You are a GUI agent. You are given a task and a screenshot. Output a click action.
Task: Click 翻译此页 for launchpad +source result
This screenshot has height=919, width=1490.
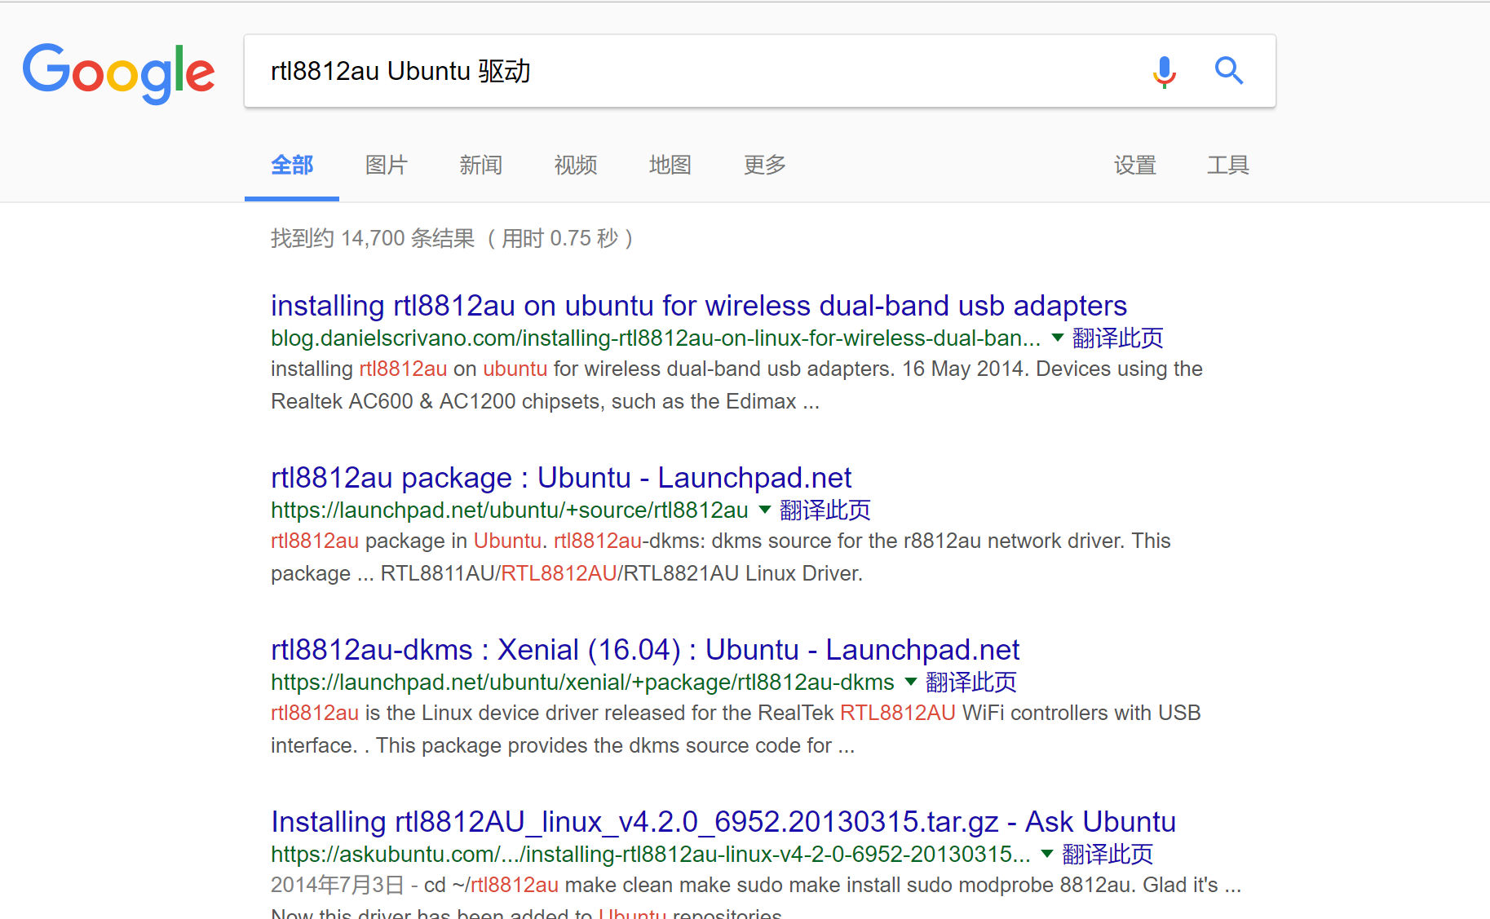point(825,510)
